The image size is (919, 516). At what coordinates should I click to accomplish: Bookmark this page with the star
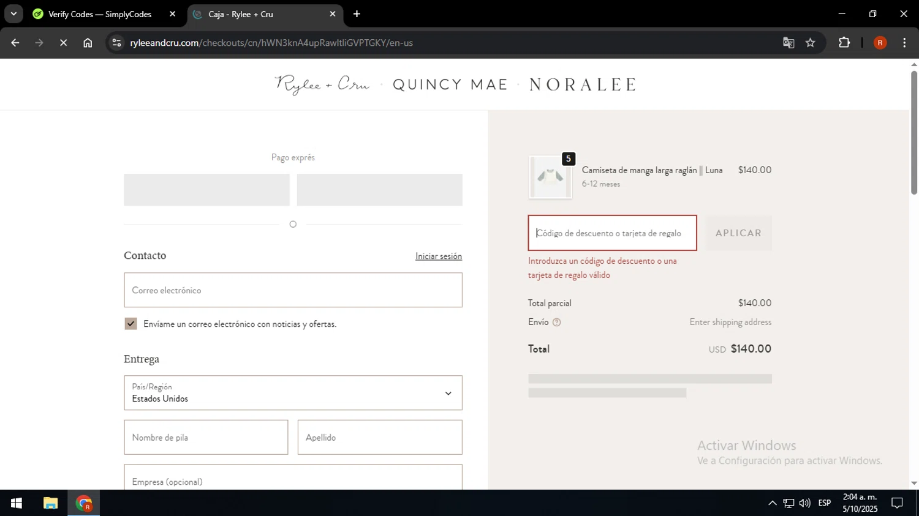tap(811, 43)
